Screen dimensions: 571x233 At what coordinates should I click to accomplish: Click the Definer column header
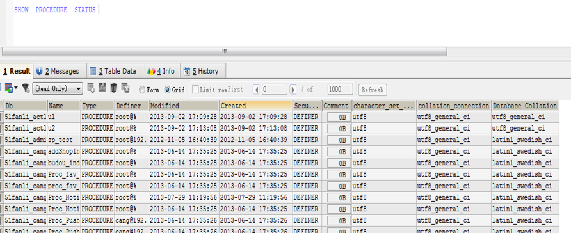pyautogui.click(x=132, y=106)
